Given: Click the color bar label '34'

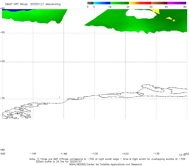Looking at the screenshot, I should [128, 7].
